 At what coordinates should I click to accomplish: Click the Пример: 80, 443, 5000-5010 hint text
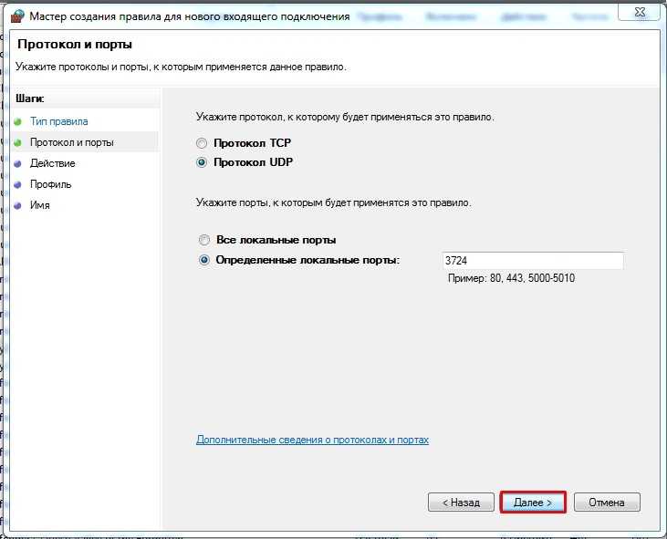pyautogui.click(x=511, y=278)
